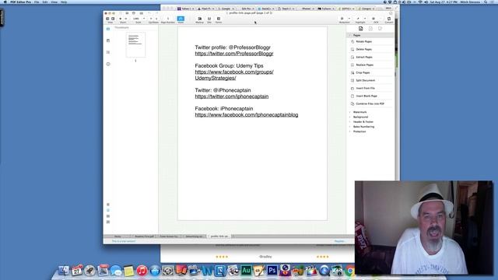This screenshot has width=498, height=280.
Task: Click the Extract Pages option
Action: (364, 57)
